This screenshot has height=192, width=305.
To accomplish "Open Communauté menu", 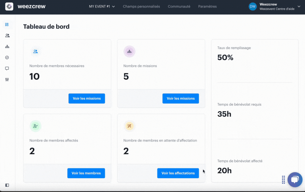I will click(179, 7).
